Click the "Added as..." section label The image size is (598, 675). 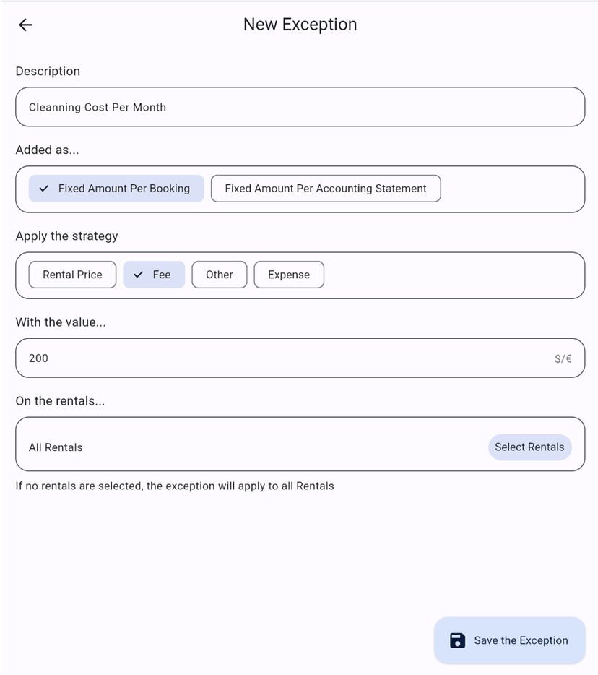tap(47, 150)
